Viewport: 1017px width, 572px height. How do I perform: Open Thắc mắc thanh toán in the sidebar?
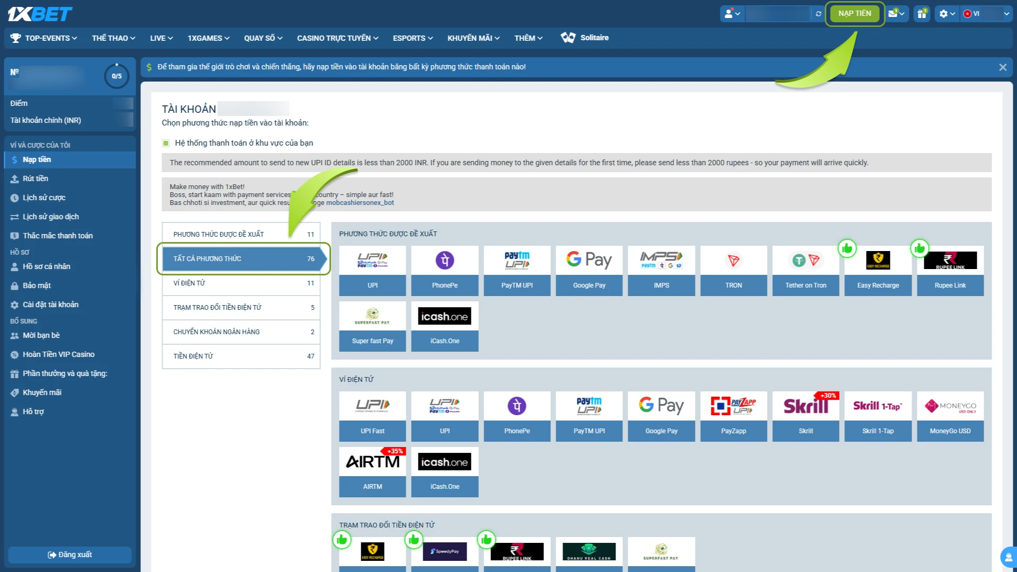coord(69,236)
